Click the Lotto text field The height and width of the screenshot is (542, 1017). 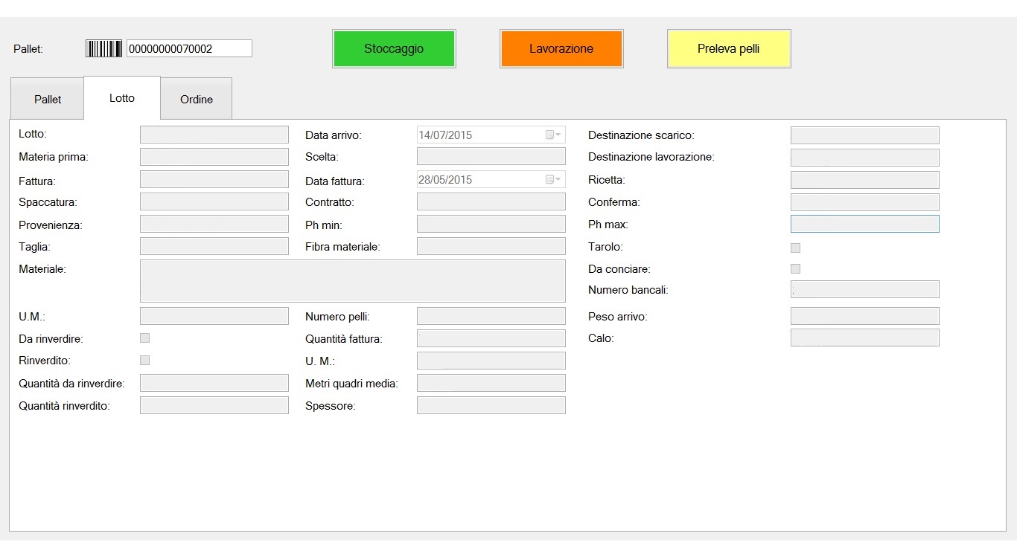point(214,135)
